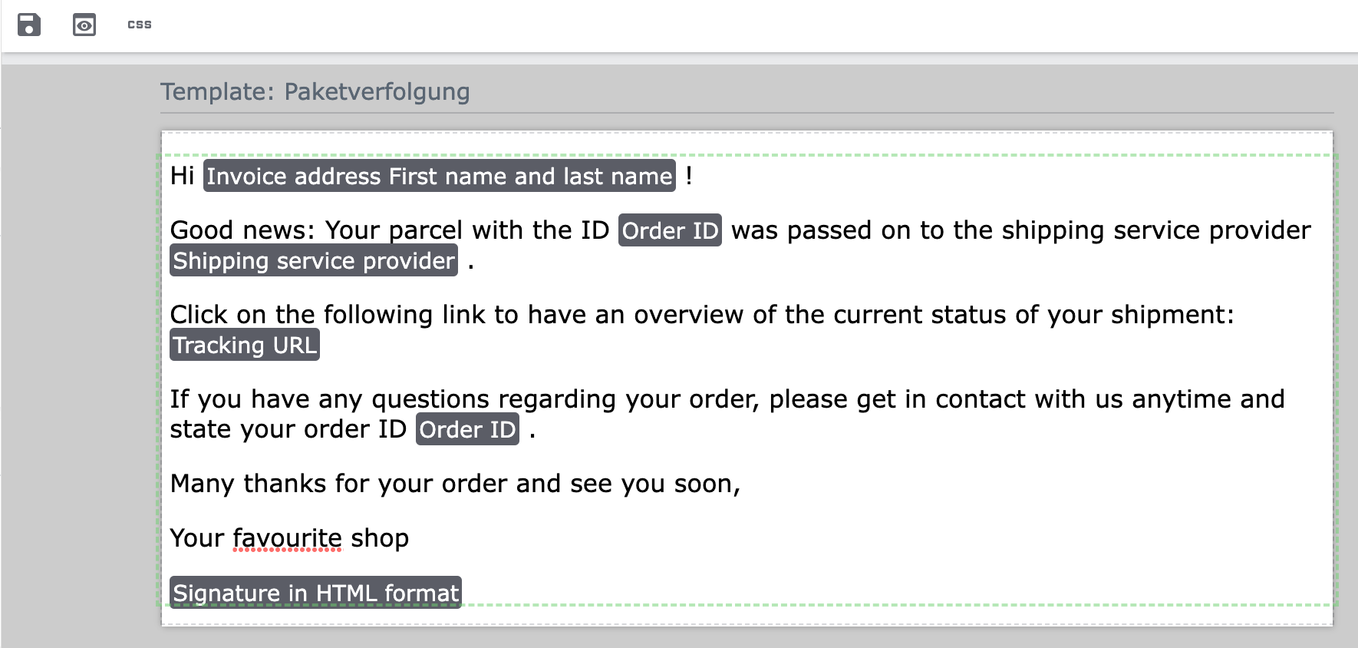Select the Invoice address name variable chip
This screenshot has width=1358, height=648.
pyautogui.click(x=439, y=176)
